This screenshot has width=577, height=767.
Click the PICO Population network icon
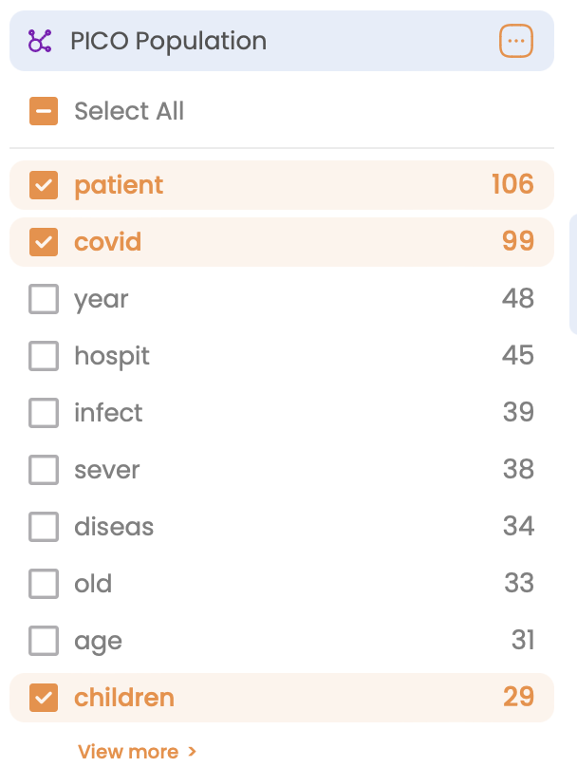coord(40,41)
